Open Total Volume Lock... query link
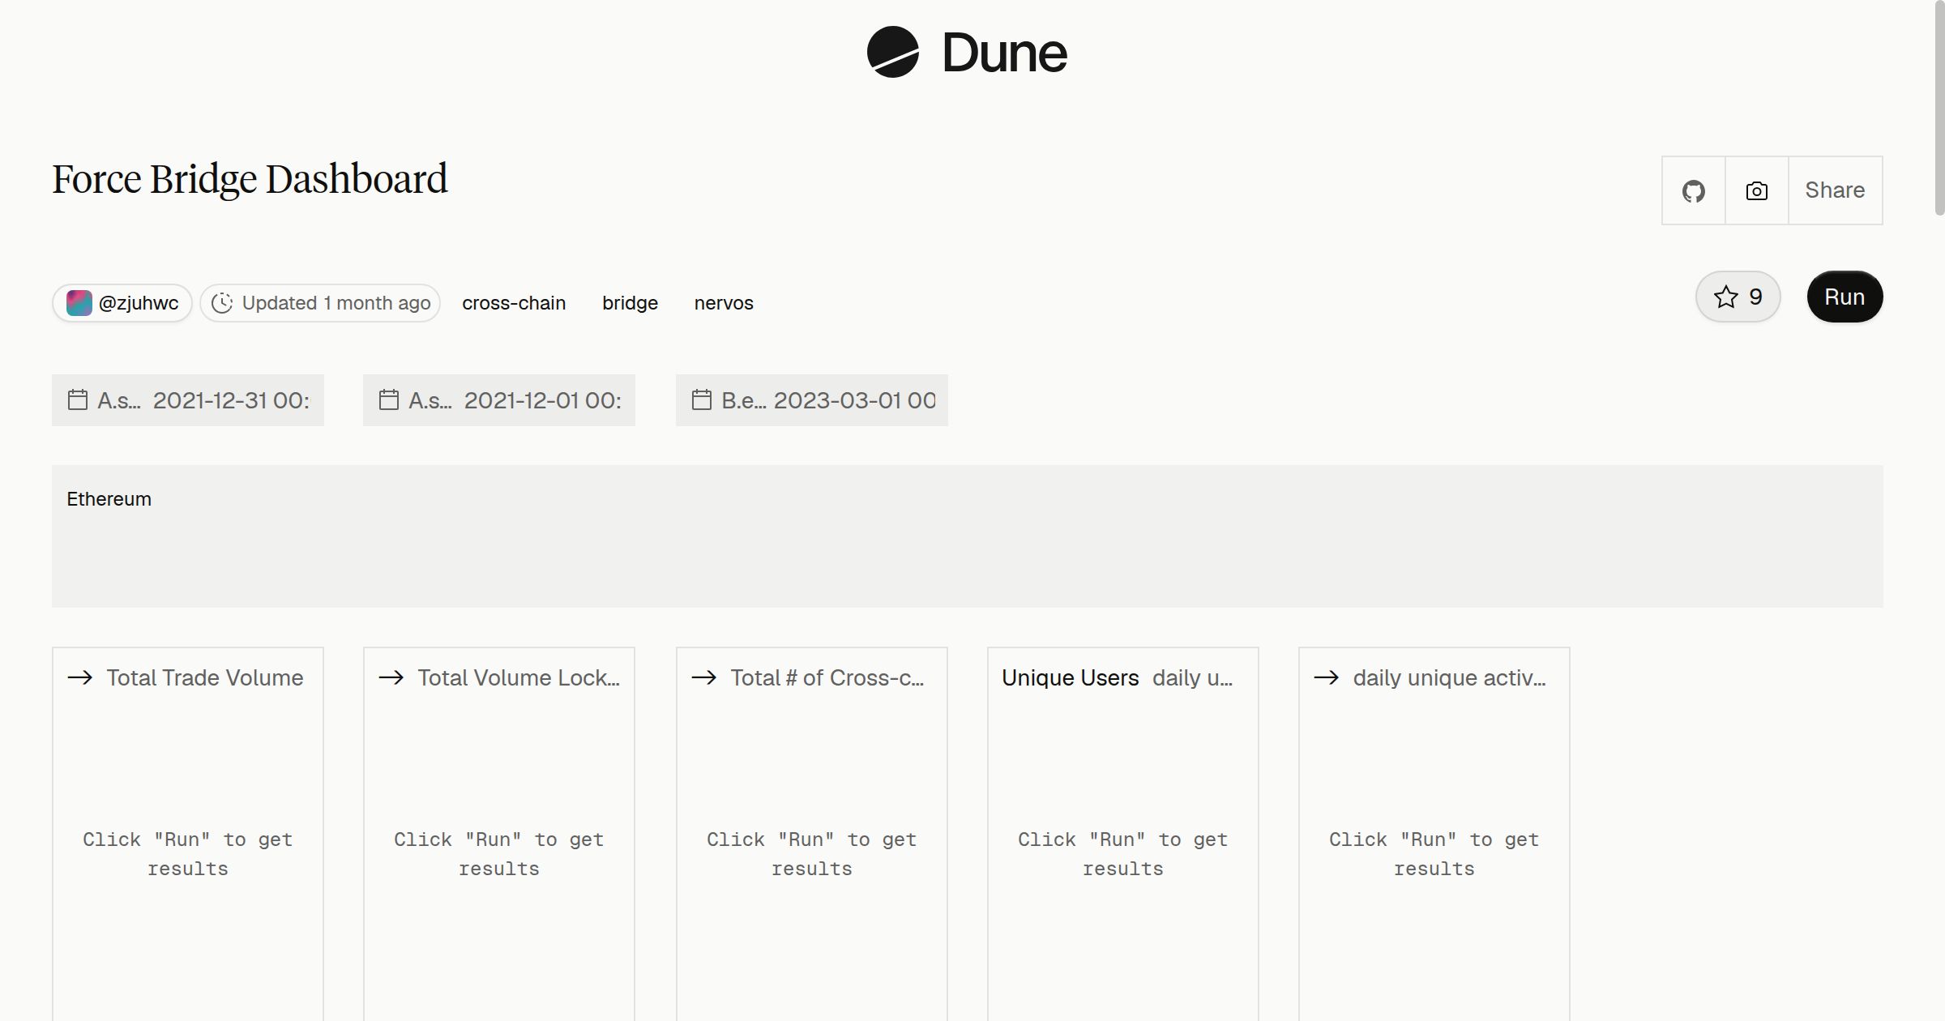The image size is (1945, 1021). [x=519, y=677]
